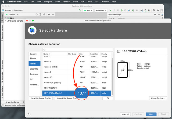Open the app run configuration dropdown
The height and width of the screenshot is (119, 172).
(x=88, y=10)
